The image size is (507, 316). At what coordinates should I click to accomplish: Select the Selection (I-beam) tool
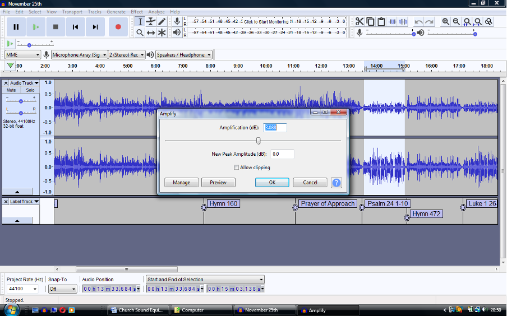pyautogui.click(x=140, y=22)
